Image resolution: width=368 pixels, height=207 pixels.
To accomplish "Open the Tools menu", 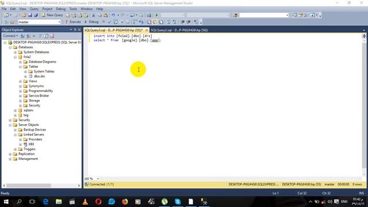I will tap(73, 9).
